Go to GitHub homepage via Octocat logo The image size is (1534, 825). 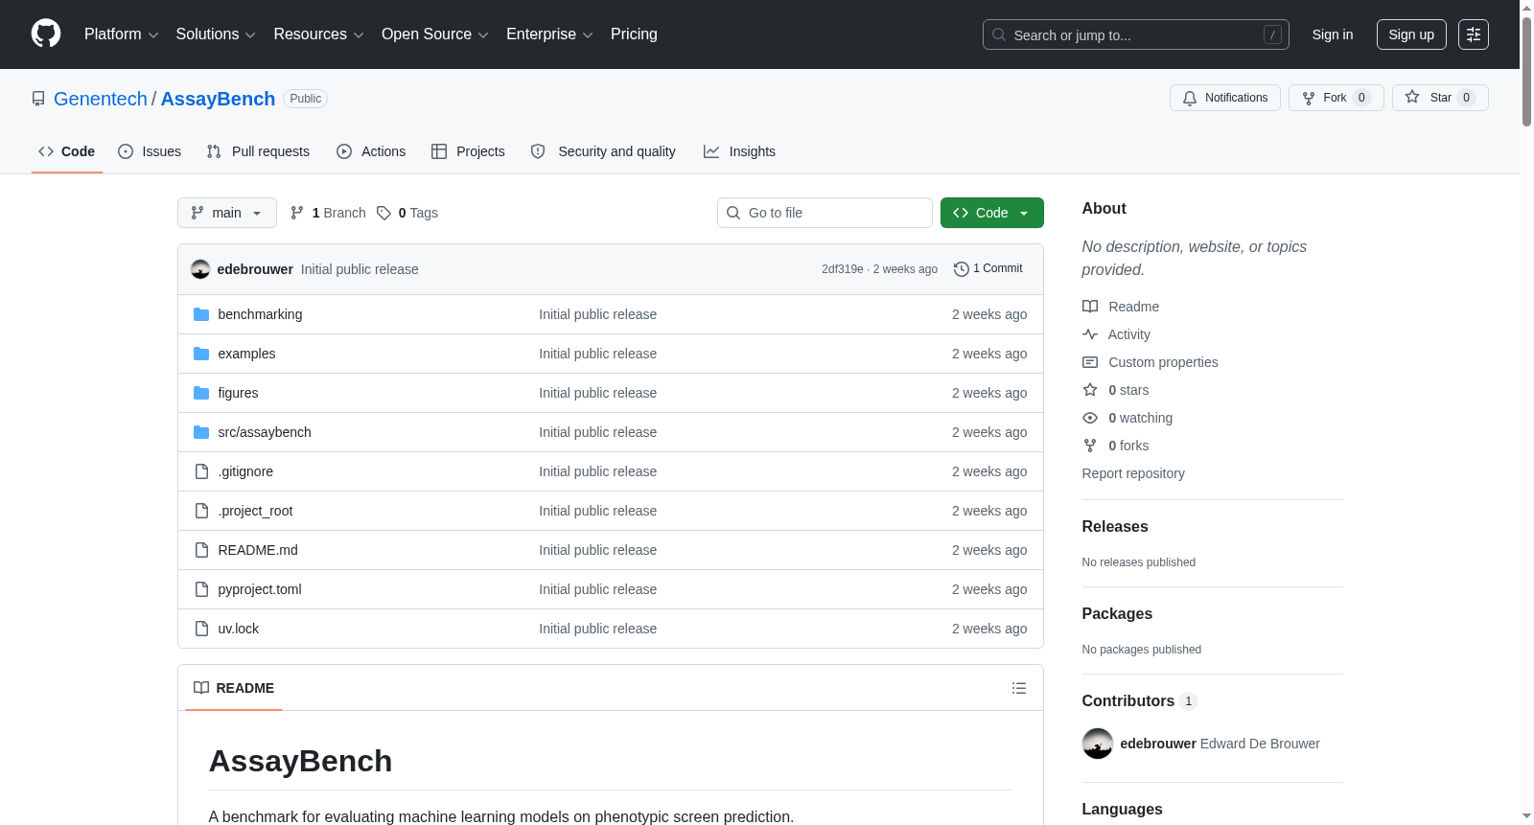coord(46,34)
